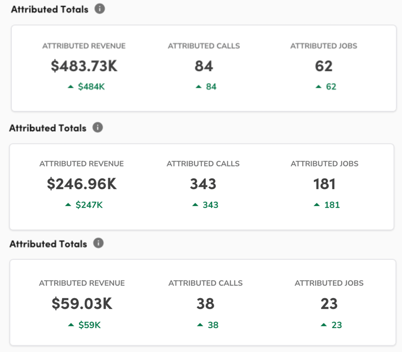402x352 pixels.
Task: Click Attributed Calls label above 38
Action: pos(206,283)
